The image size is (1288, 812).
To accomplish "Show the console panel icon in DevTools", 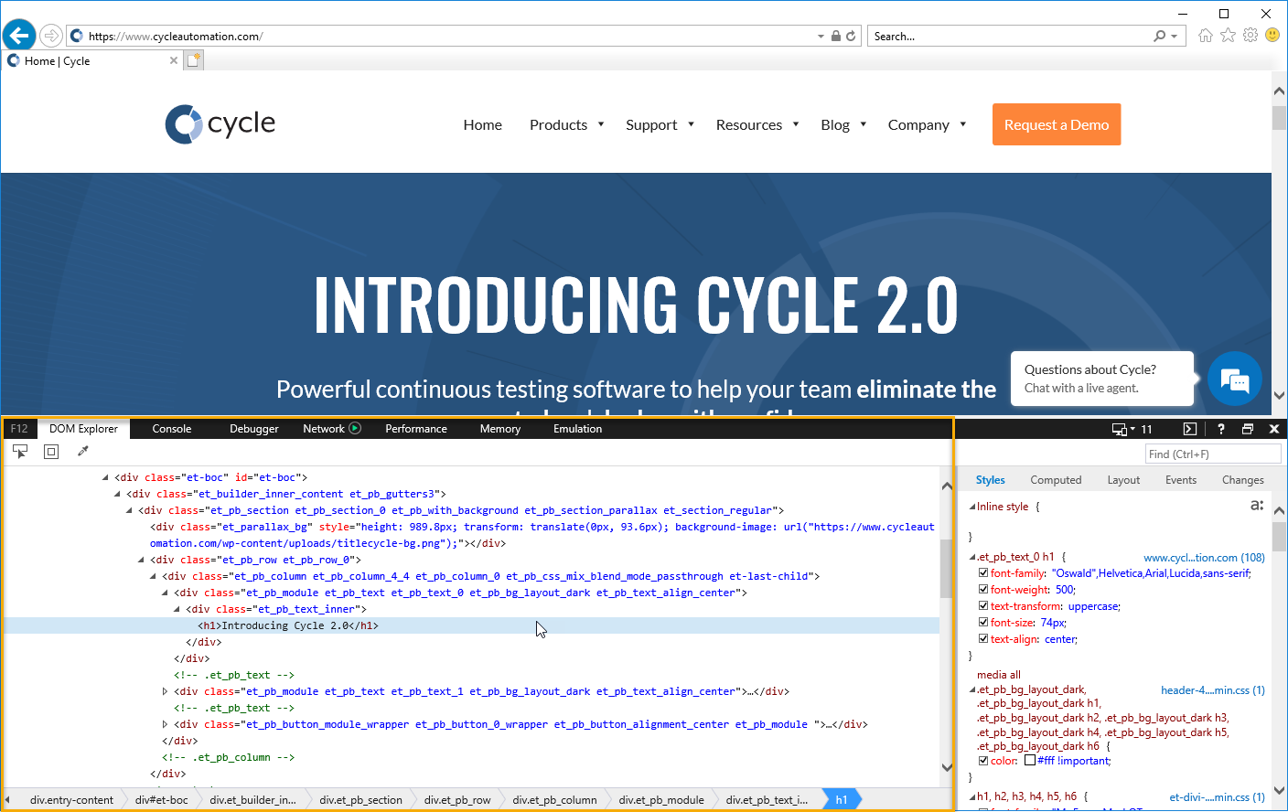I will tap(1189, 429).
